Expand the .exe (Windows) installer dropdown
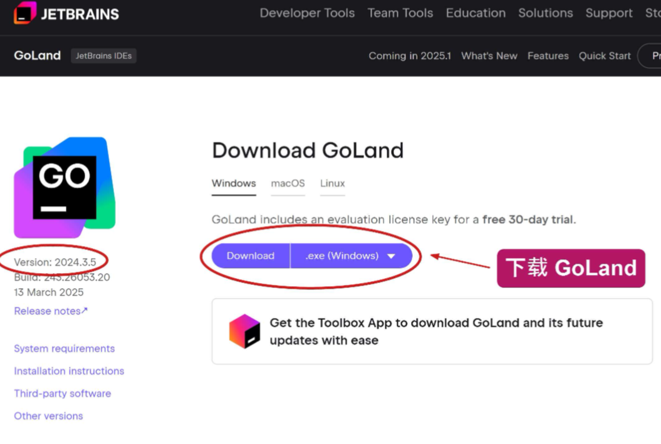This screenshot has height=444, width=661. (351, 256)
